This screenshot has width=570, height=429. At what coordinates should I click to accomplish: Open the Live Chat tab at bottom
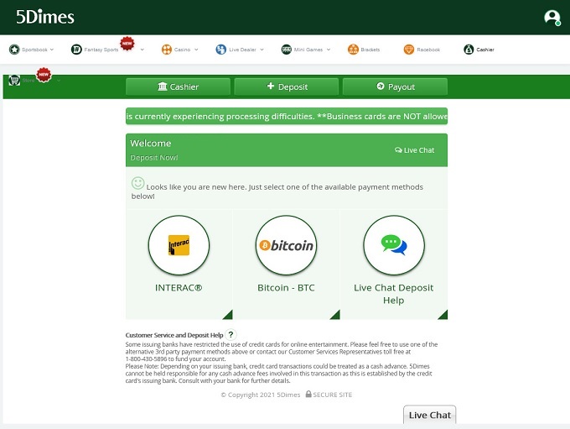[x=429, y=415]
